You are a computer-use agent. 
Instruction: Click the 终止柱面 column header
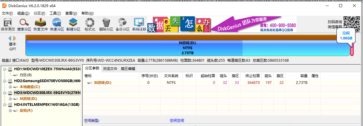(252, 76)
